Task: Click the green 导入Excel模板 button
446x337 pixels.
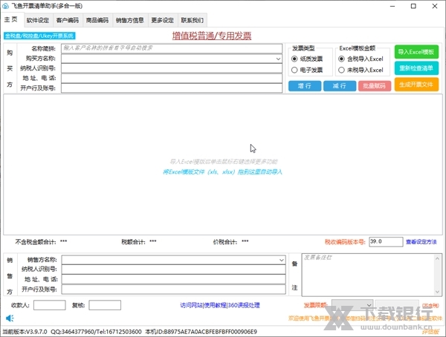Action: point(416,52)
